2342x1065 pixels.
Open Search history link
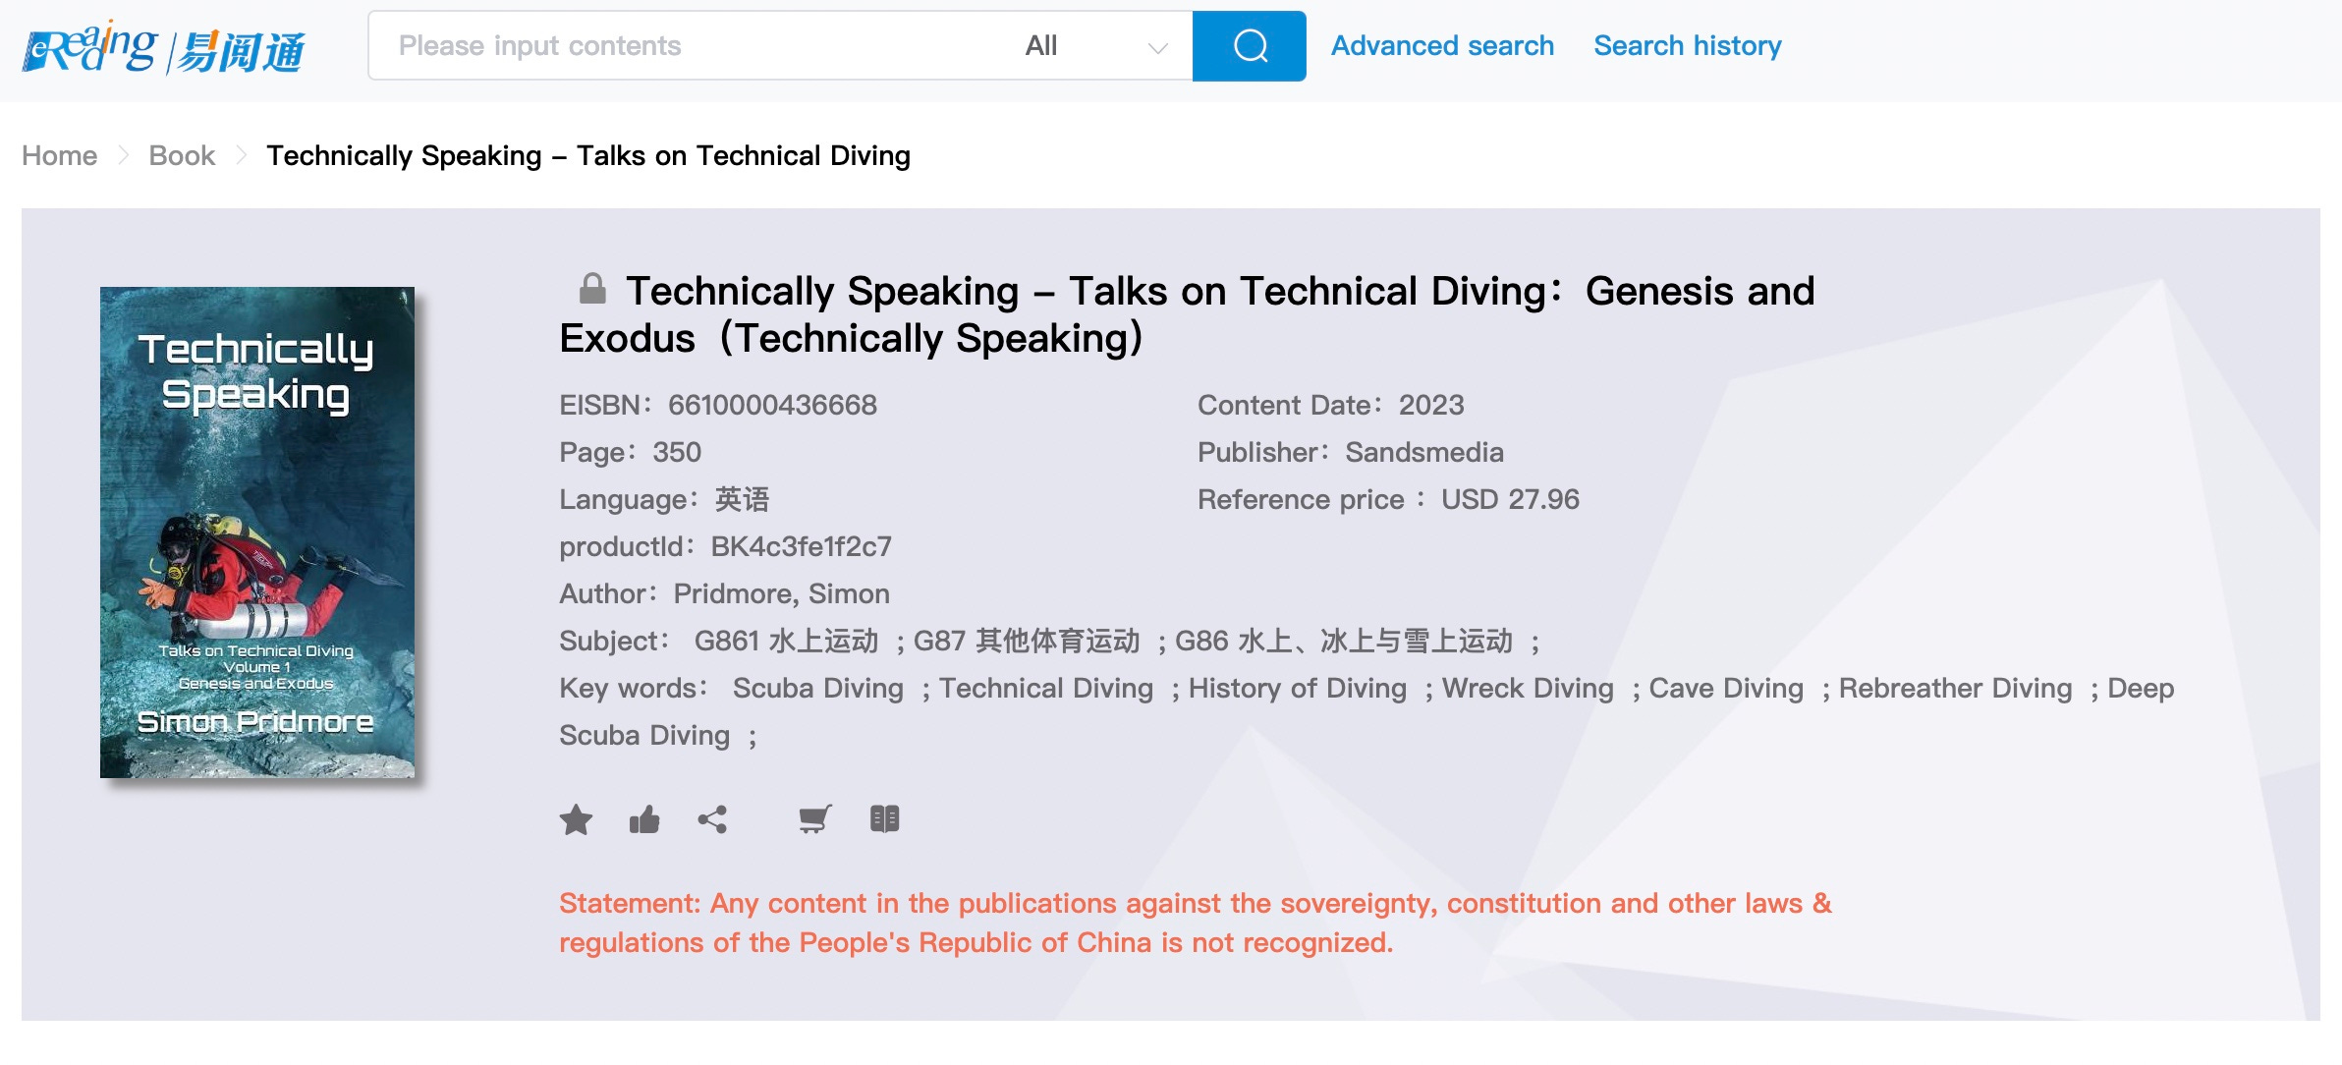pyautogui.click(x=1687, y=46)
